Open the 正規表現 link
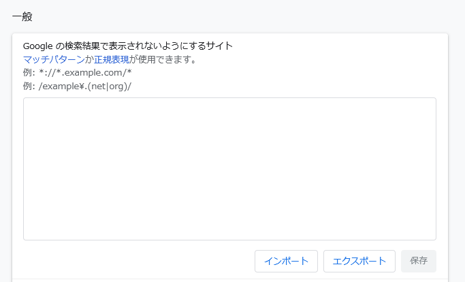The image size is (465, 282). [112, 59]
